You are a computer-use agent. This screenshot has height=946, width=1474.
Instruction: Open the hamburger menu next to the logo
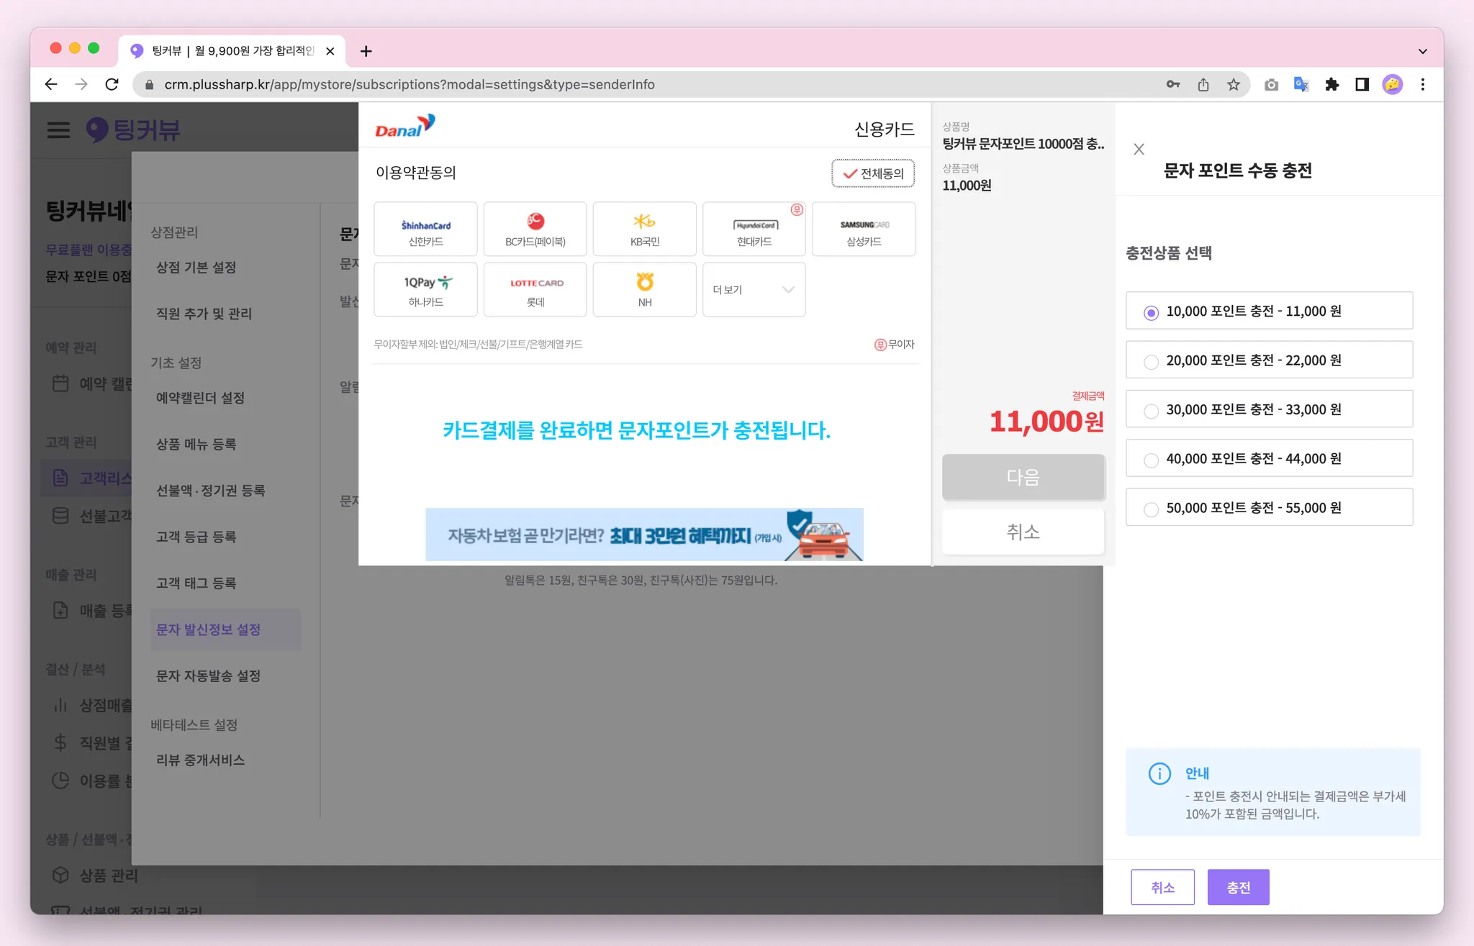pos(58,130)
